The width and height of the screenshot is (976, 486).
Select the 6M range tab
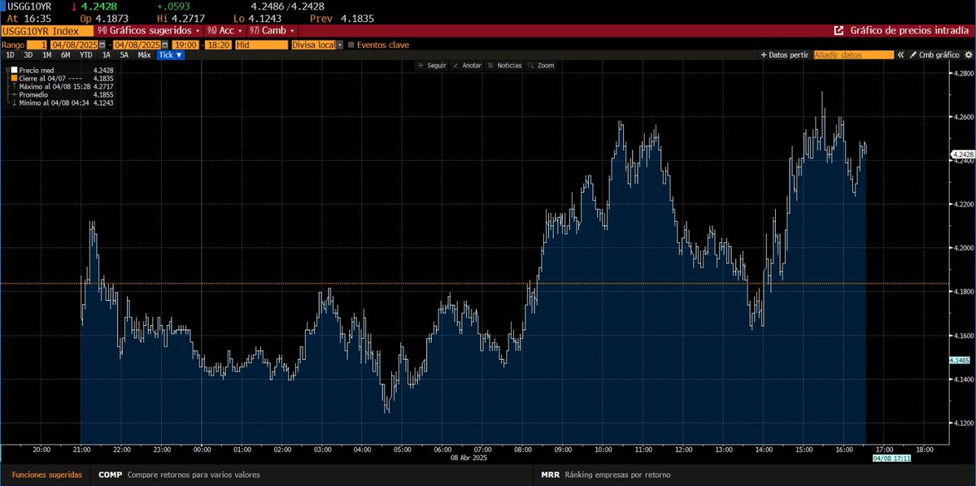(66, 54)
